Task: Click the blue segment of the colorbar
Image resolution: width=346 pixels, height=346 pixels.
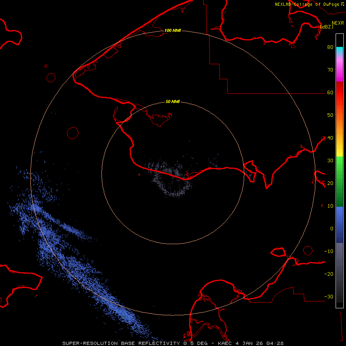Action: pyautogui.click(x=339, y=225)
